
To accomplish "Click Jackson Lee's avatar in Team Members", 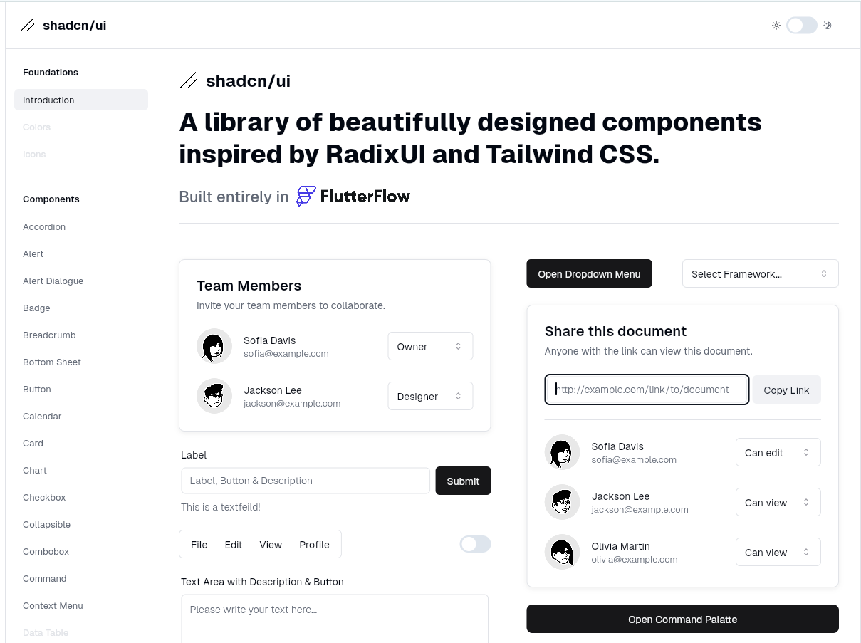I will point(214,396).
